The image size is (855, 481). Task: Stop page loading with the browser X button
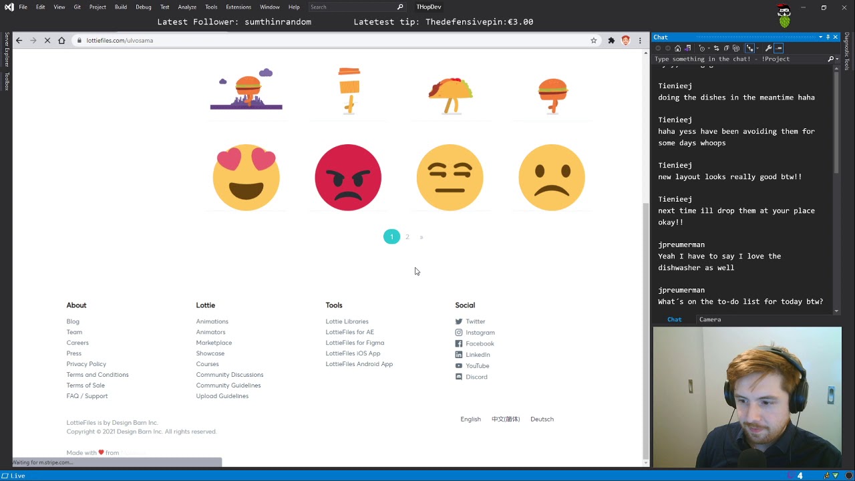coord(47,40)
